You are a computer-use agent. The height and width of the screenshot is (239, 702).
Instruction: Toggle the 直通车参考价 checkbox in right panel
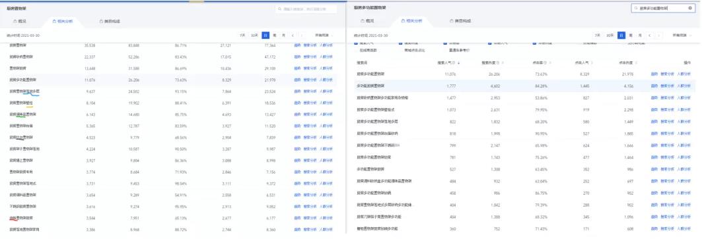445,51
